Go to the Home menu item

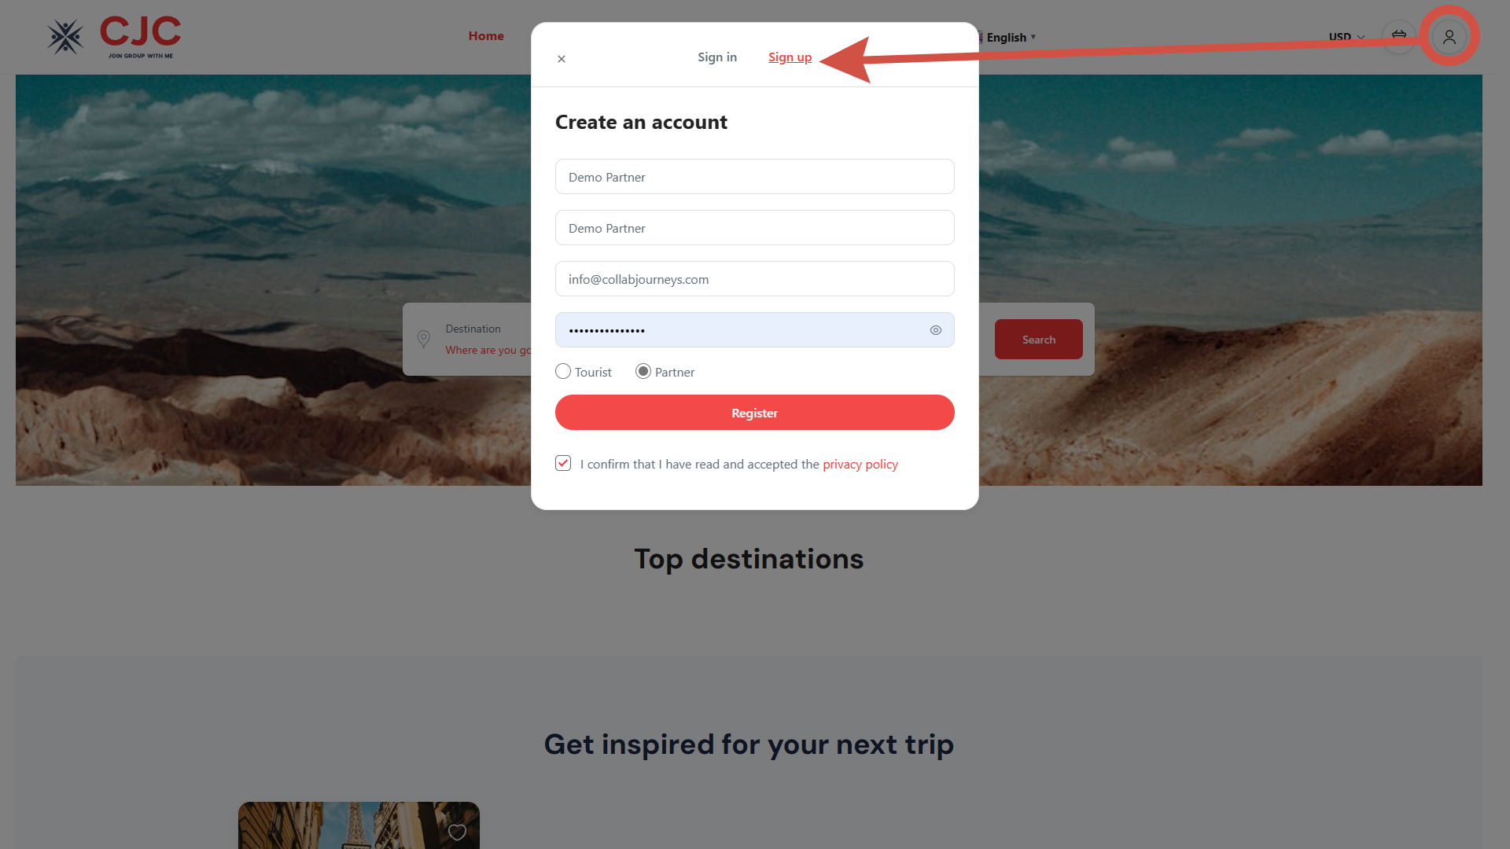click(486, 36)
